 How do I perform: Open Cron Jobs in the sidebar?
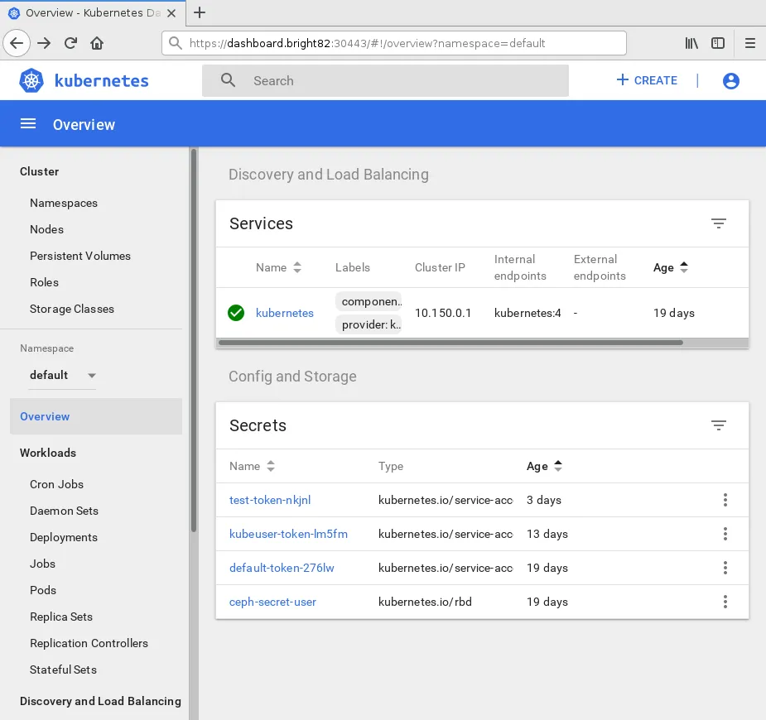[56, 484]
